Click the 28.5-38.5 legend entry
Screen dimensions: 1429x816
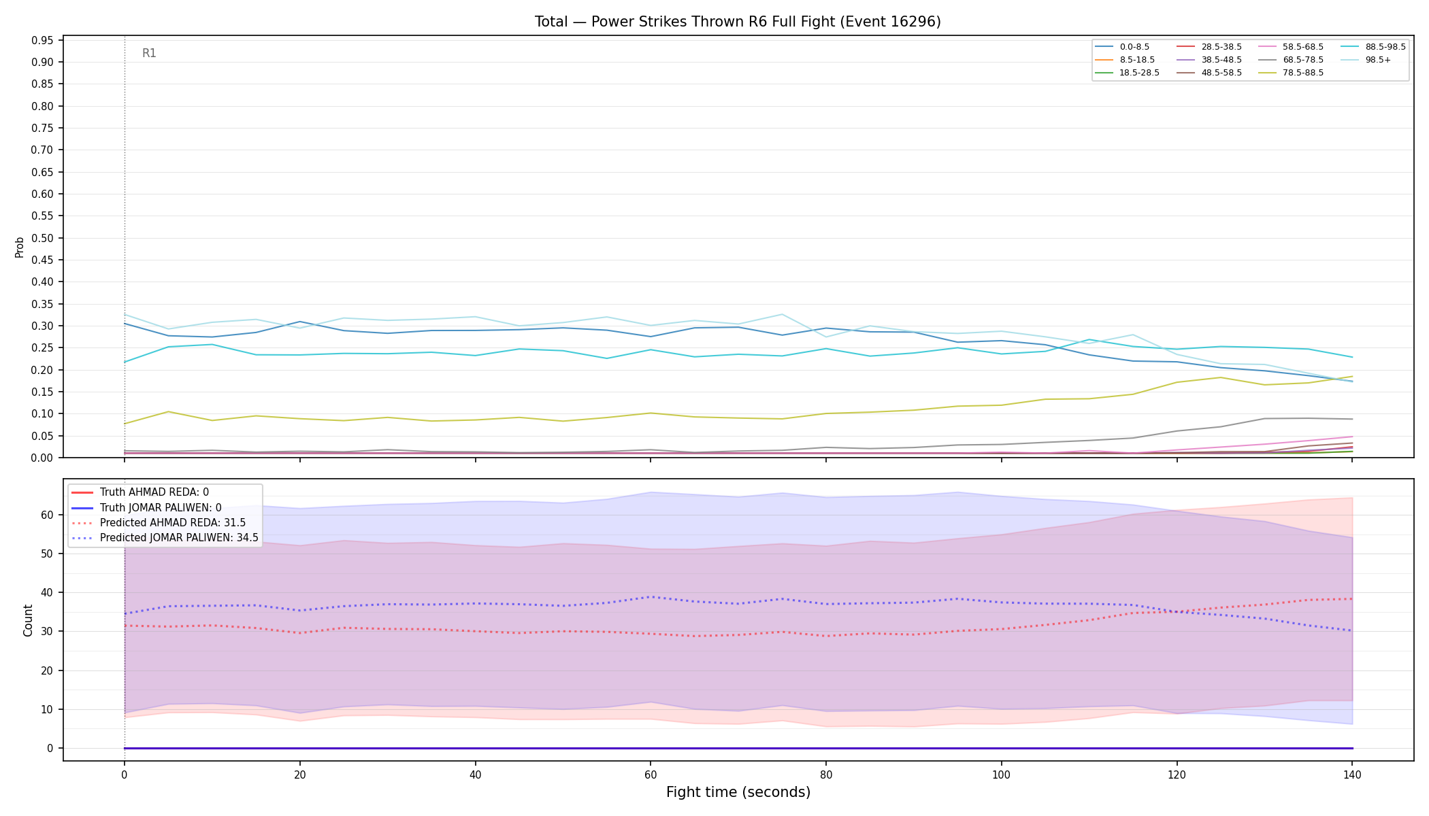coord(1209,47)
